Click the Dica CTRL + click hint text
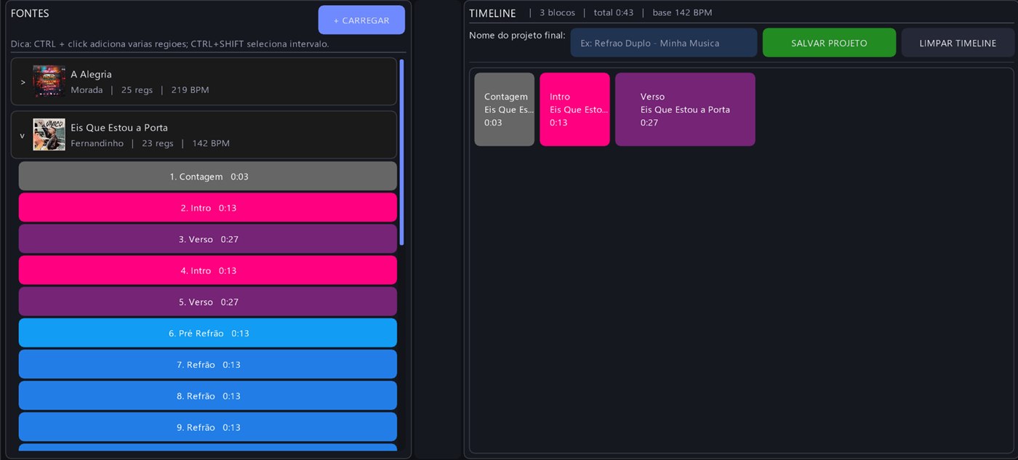Screen dimensions: 1018x460 [x=169, y=44]
